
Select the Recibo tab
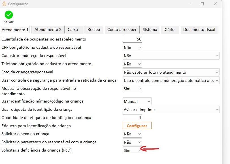point(94,29)
